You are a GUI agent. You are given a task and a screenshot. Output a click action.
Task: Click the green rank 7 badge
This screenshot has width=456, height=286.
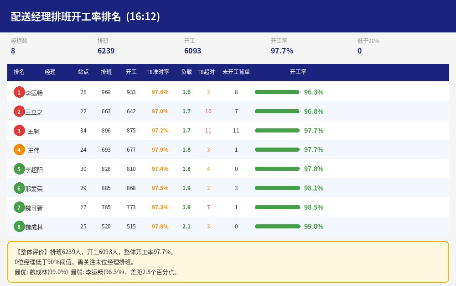pos(19,208)
